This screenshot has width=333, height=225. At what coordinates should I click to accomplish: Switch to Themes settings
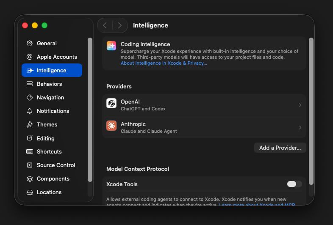tap(52, 124)
